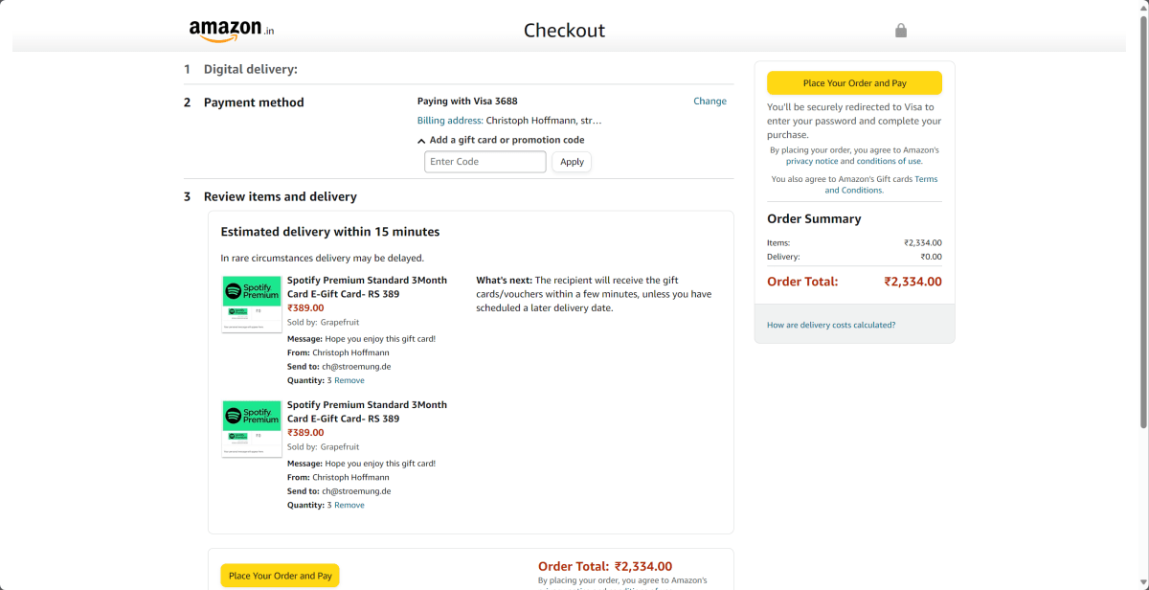Change the Visa payment method
This screenshot has height=590, width=1149.
click(710, 102)
